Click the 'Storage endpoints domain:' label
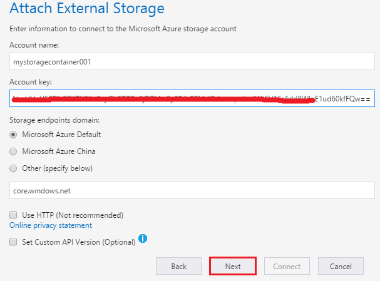The height and width of the screenshot is (281, 380). [54, 120]
